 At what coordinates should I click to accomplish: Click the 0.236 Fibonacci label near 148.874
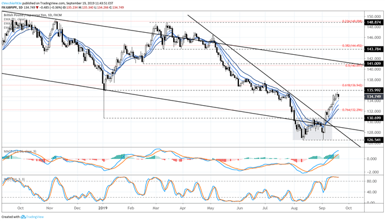[x=352, y=21]
